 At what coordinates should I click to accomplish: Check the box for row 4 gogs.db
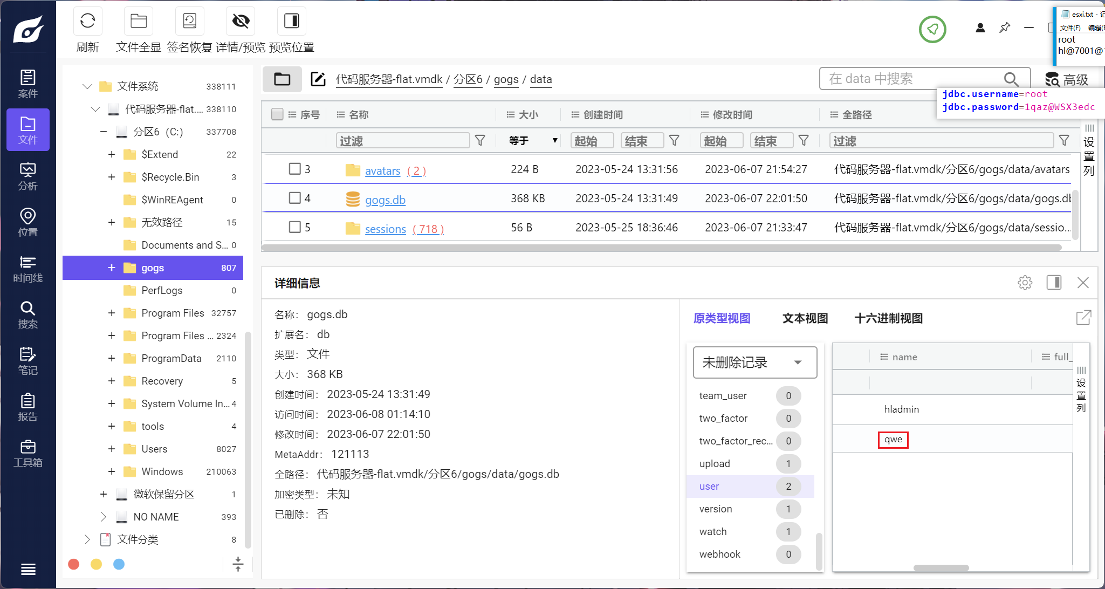click(294, 198)
